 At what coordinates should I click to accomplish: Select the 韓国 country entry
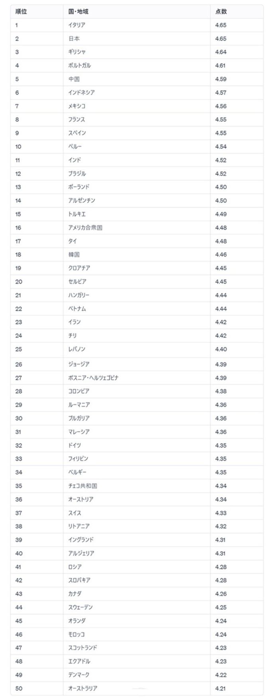coord(74,255)
